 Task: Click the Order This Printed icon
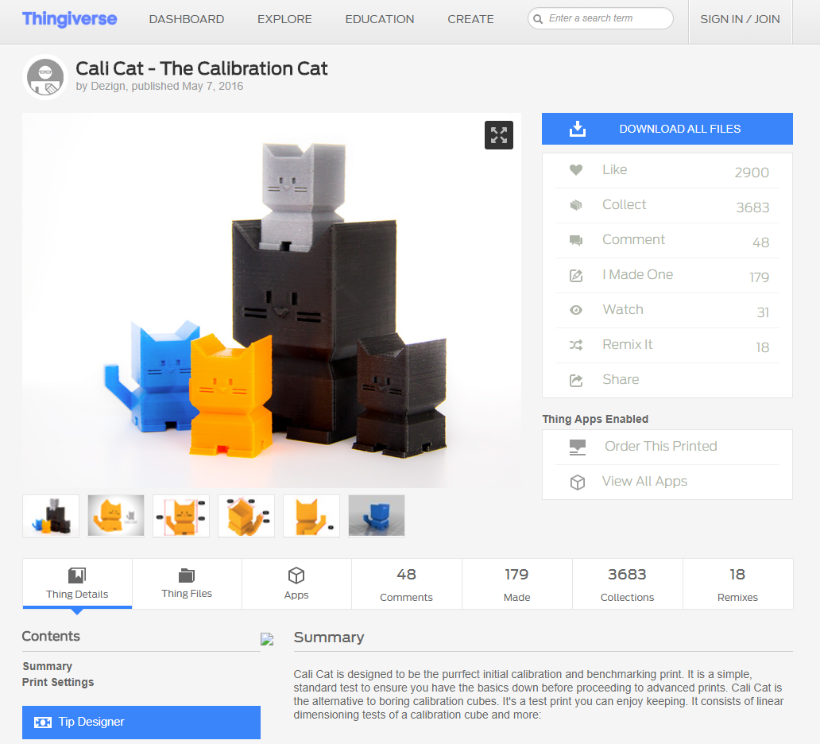(x=578, y=447)
